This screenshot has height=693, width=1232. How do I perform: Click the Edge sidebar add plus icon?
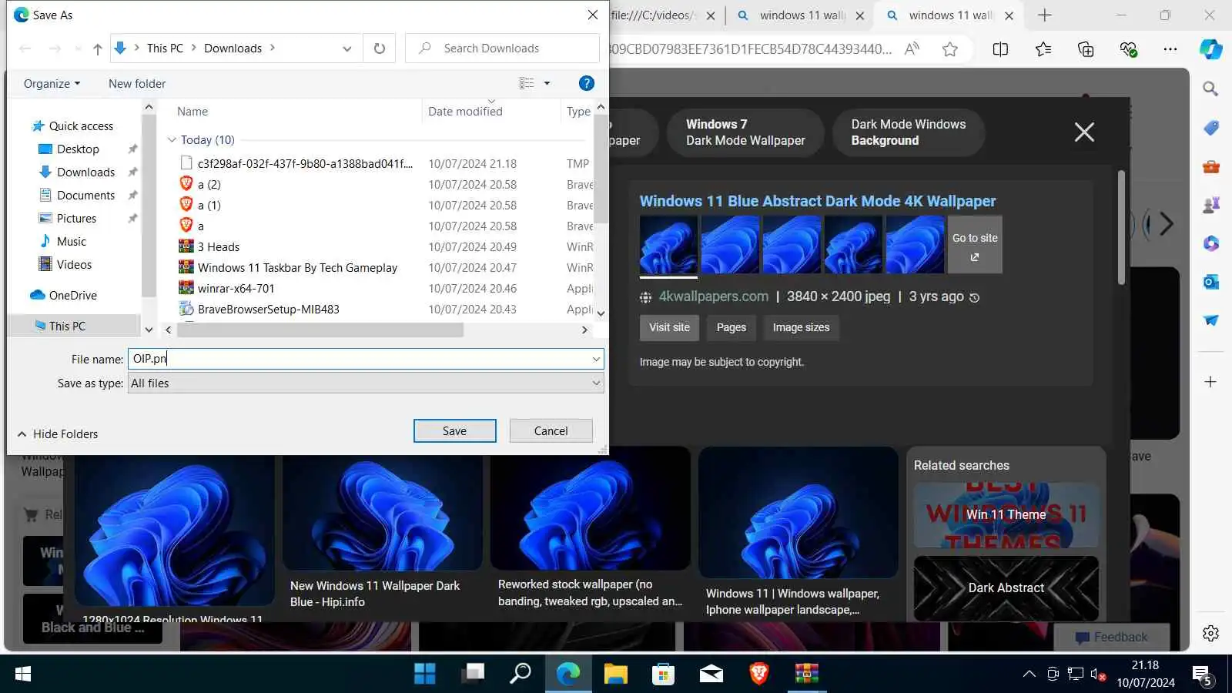1210,382
